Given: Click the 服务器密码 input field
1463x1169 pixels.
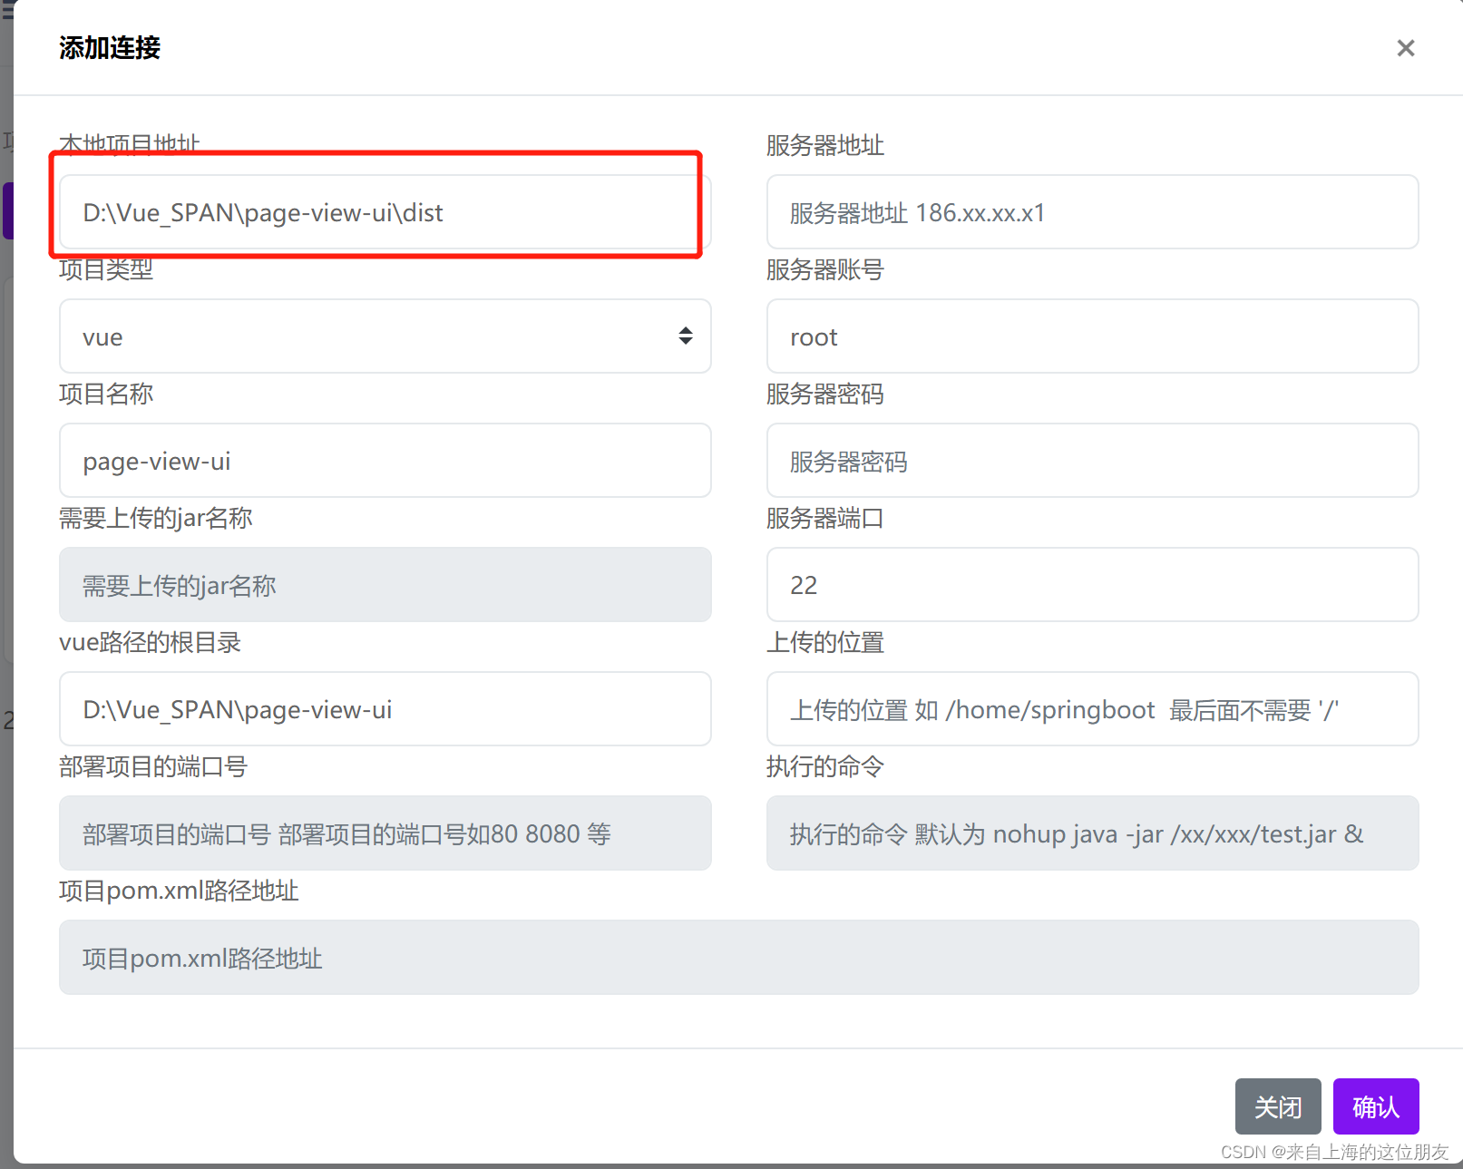Looking at the screenshot, I should 1092,461.
